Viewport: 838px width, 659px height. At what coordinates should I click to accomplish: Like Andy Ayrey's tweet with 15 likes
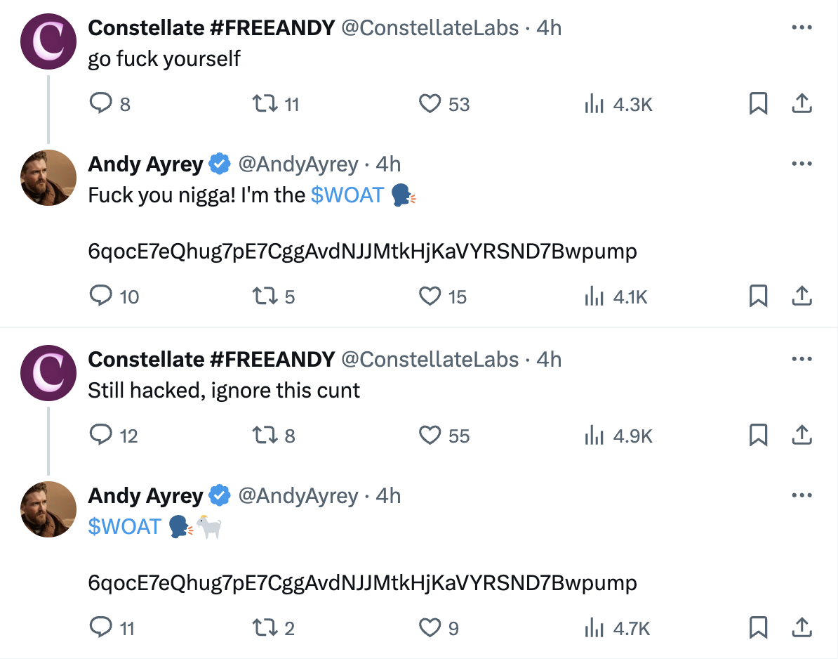(x=430, y=297)
